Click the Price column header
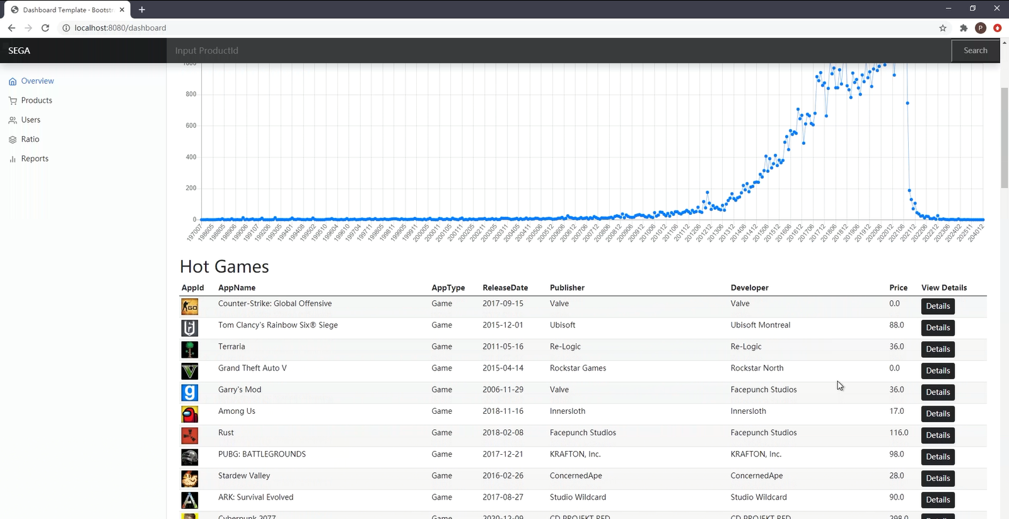 point(898,288)
